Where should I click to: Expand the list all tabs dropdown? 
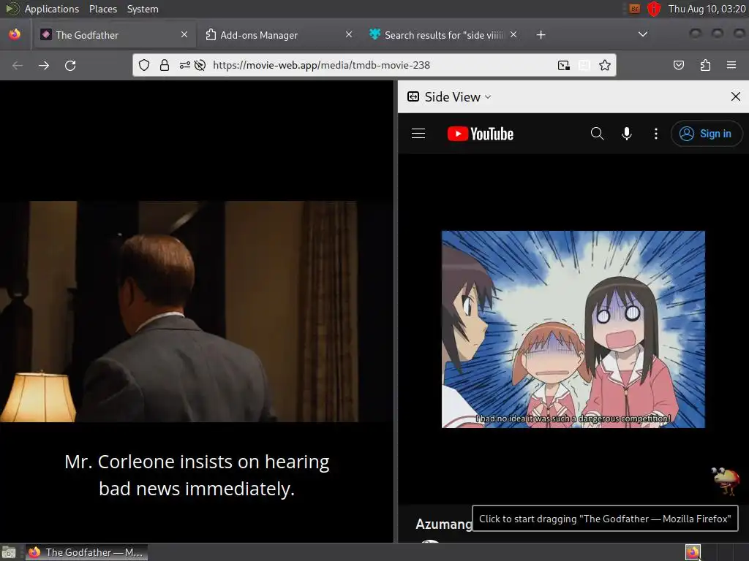pyautogui.click(x=643, y=34)
